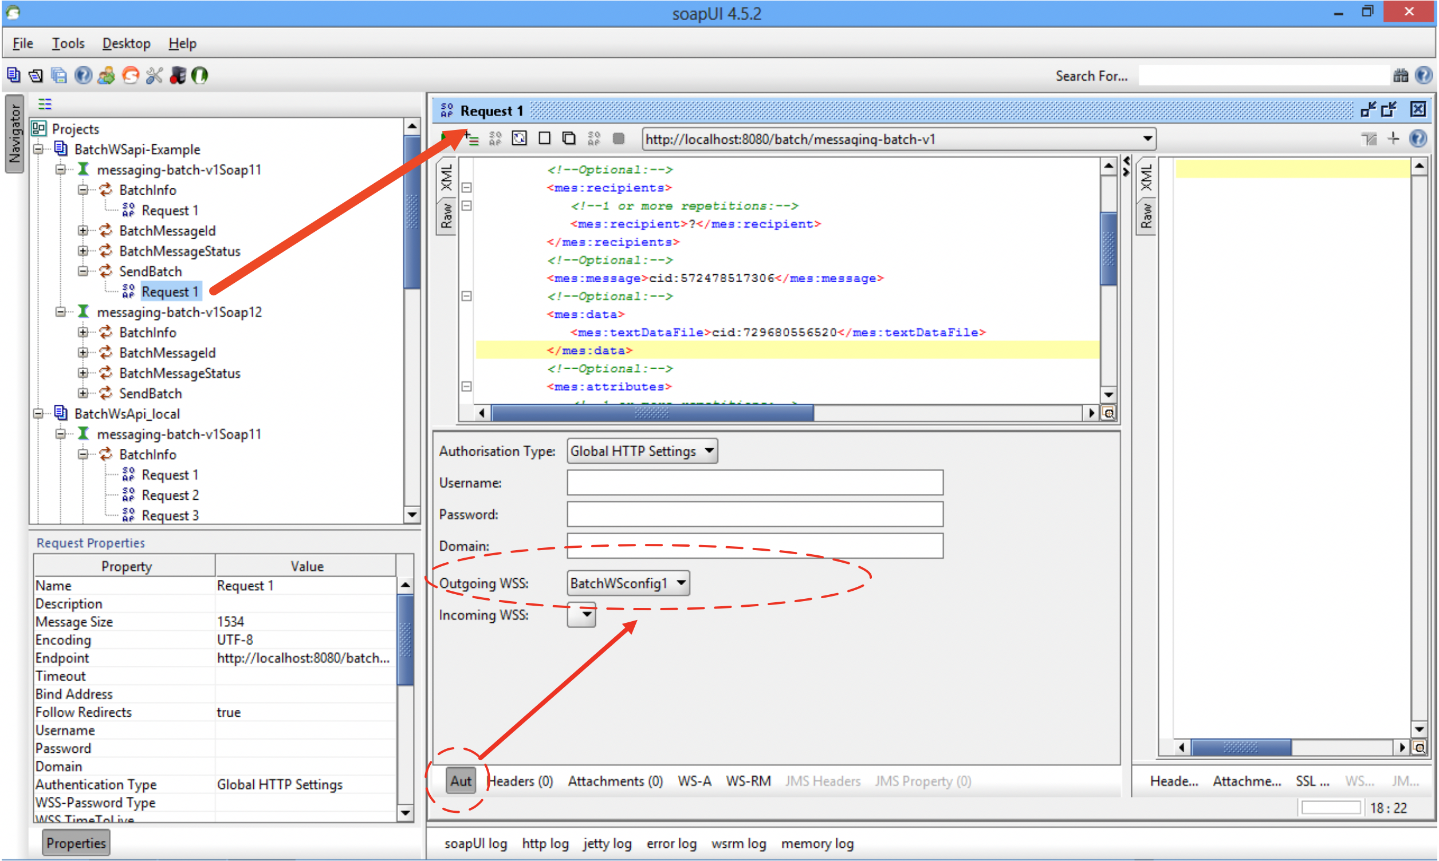This screenshot has width=1439, height=861.
Task: Open the http log tab
Action: point(545,844)
